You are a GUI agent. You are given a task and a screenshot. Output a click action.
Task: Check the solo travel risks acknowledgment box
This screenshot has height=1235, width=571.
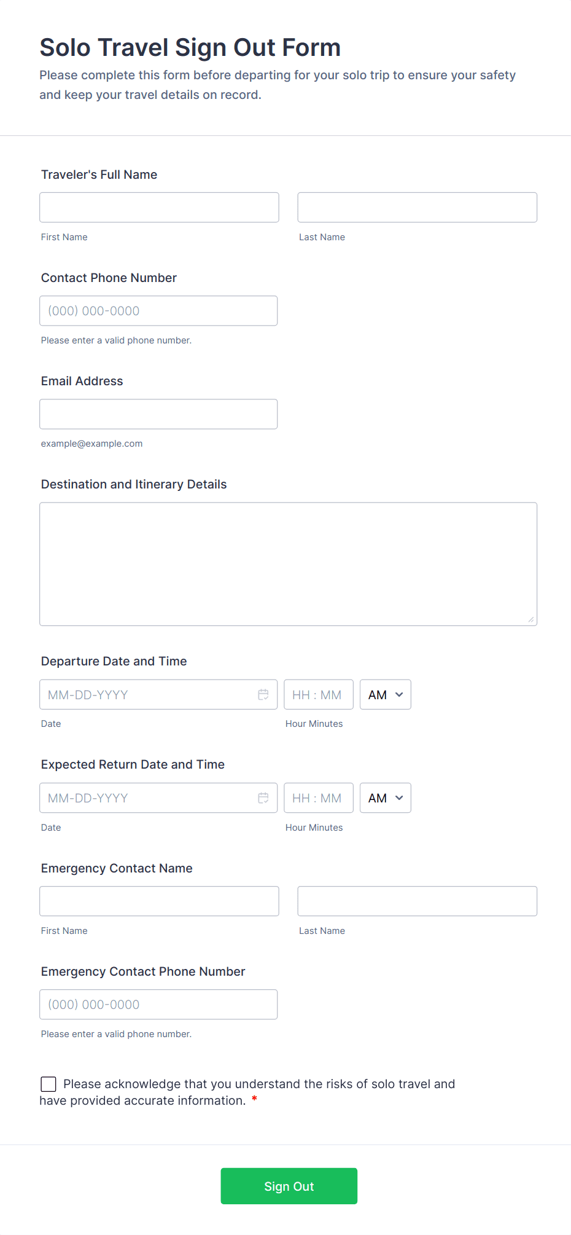[x=49, y=1084]
